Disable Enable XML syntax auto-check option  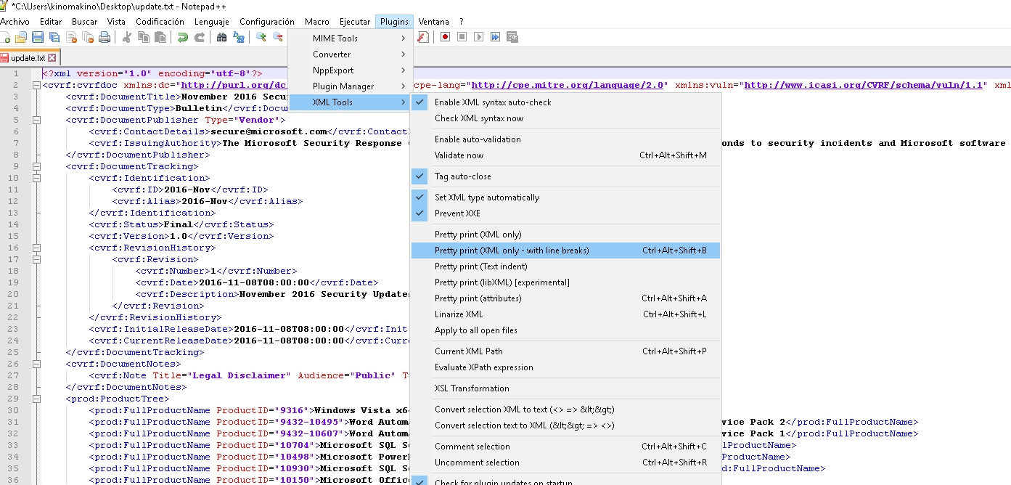(x=493, y=102)
